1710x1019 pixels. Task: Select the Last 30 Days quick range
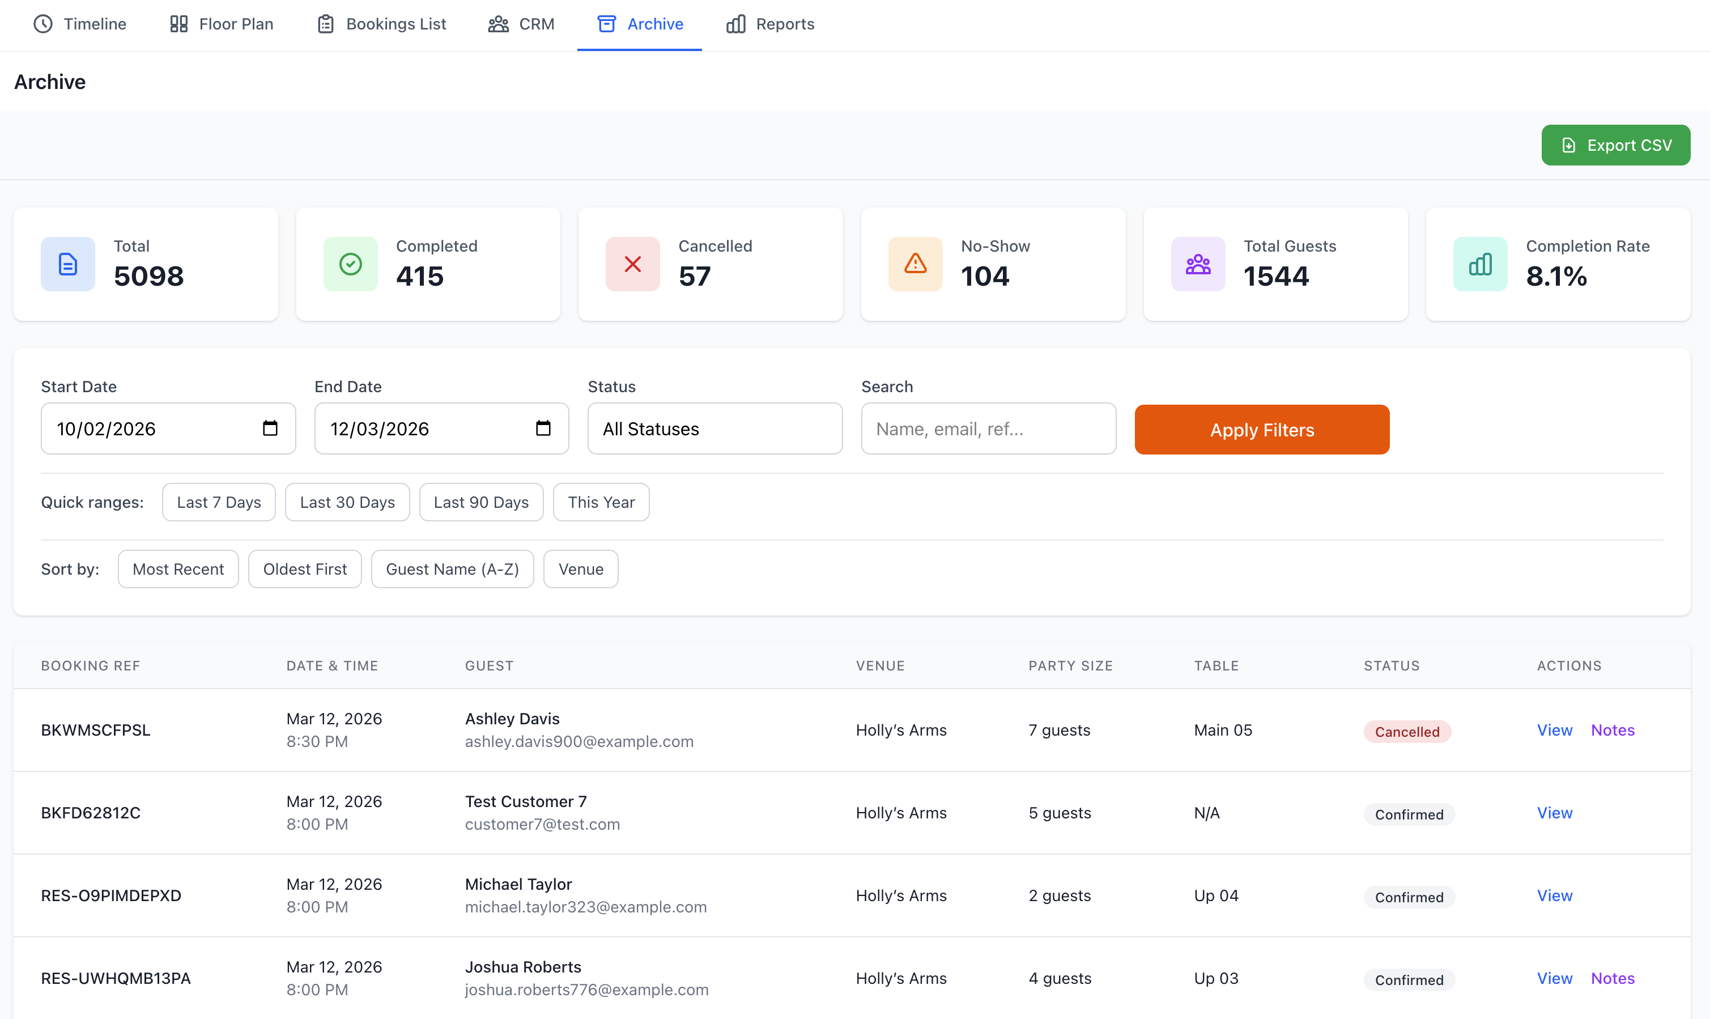347,502
